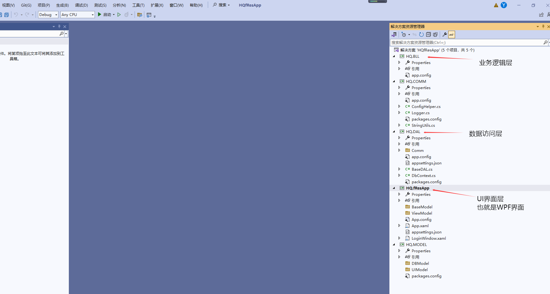The image size is (550, 294).
Task: Toggle Preview Selected Items in Solution Explorer
Action: coord(452,35)
